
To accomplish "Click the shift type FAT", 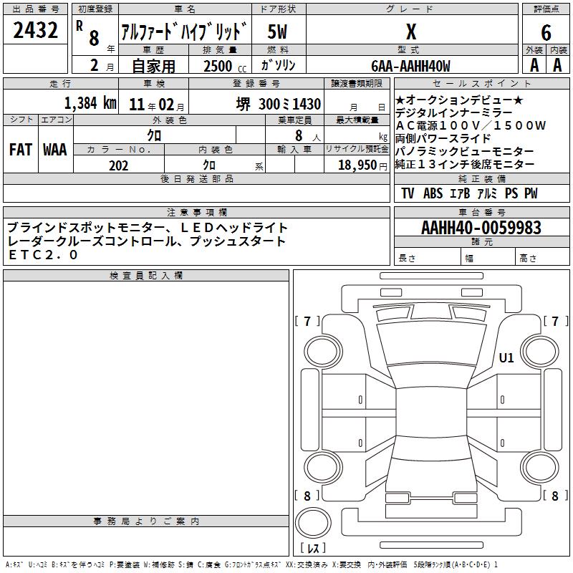I will [x=21, y=150].
